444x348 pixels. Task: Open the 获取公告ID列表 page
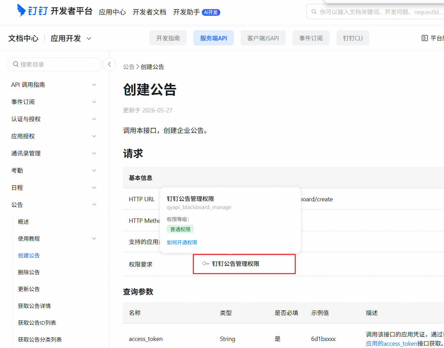pos(37,323)
